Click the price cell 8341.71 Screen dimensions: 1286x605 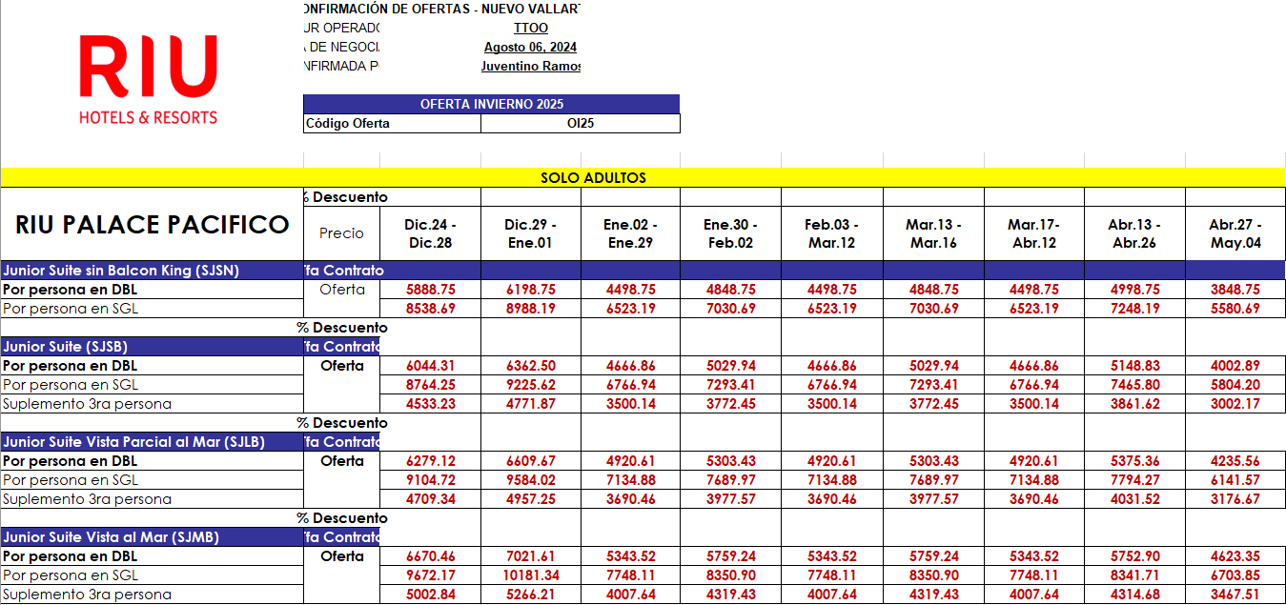[1134, 575]
